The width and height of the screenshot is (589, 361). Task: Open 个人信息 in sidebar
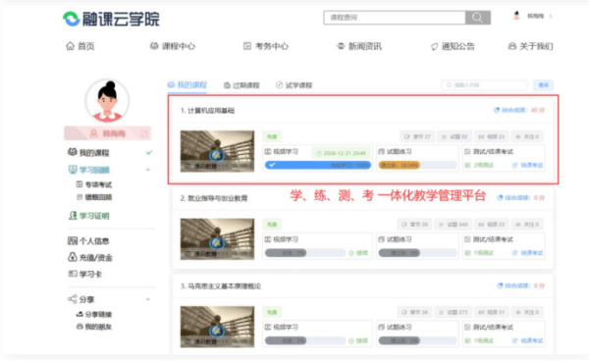[x=88, y=241]
